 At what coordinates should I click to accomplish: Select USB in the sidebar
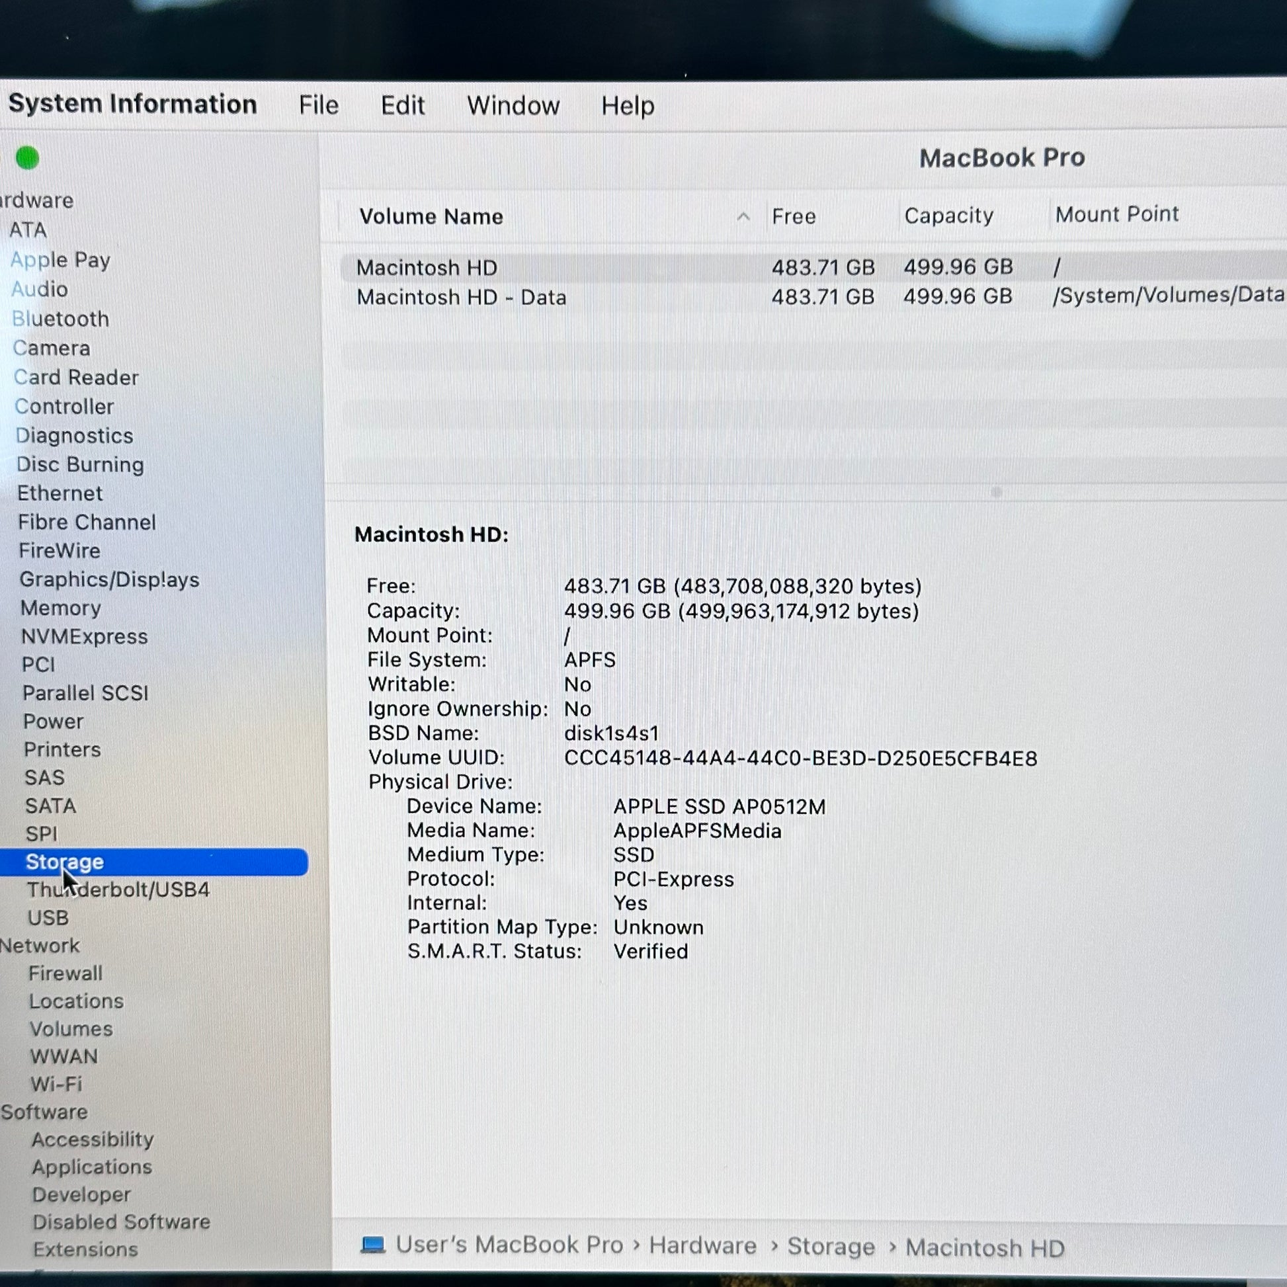point(48,917)
